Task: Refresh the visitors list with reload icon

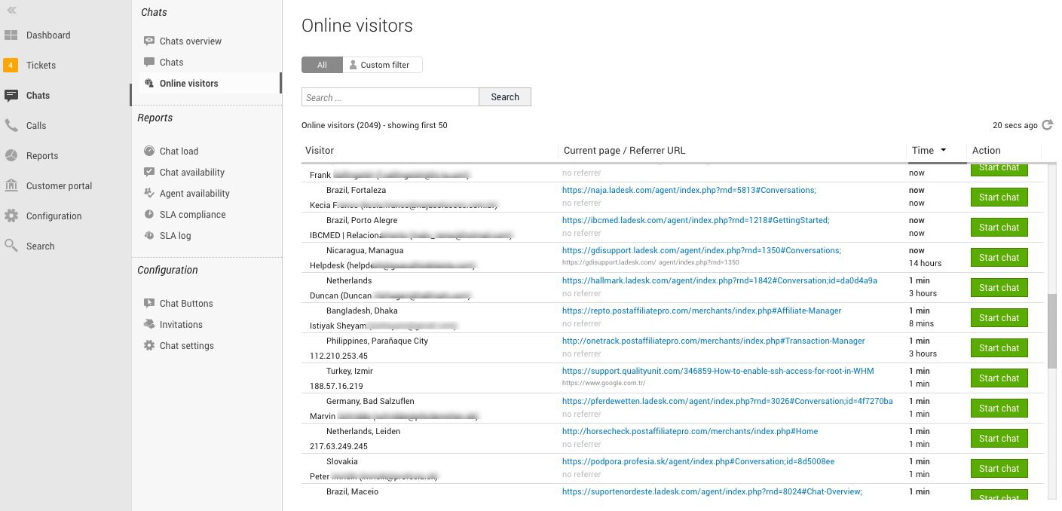Action: pyautogui.click(x=1047, y=125)
